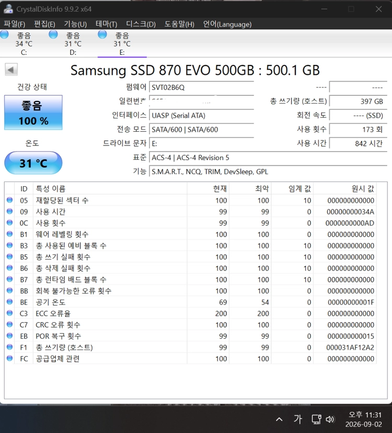Screen dimensions: 392x433
Task: Click the D: drive health status orb
Action: 53,35
